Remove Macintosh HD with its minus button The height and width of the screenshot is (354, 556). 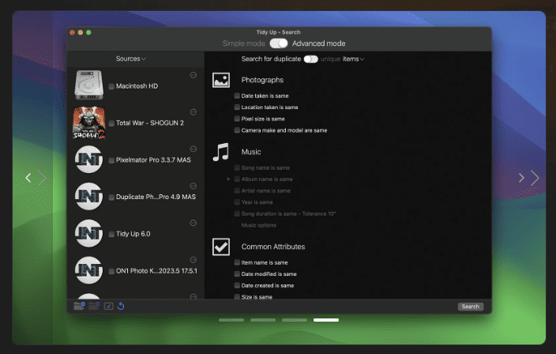coord(193,75)
